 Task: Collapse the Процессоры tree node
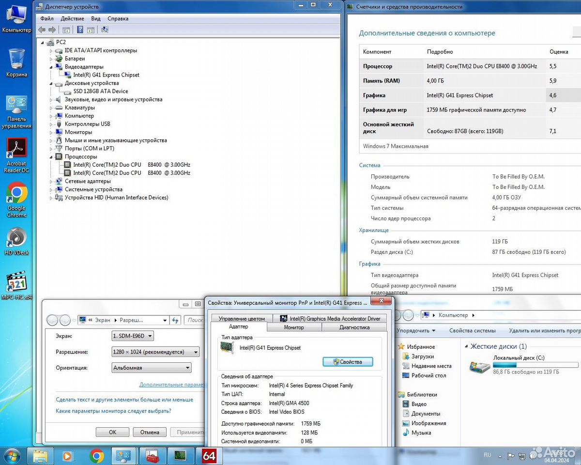pyautogui.click(x=51, y=157)
